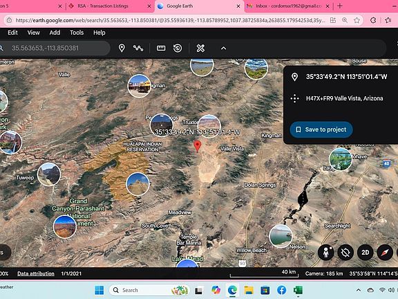Viewport: 398px width, 299px height.
Task: Open the Add menu
Action: [55, 33]
